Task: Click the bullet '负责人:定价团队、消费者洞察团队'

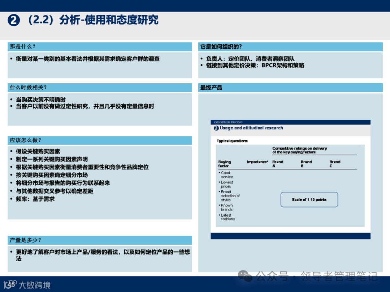Action: 250,59
